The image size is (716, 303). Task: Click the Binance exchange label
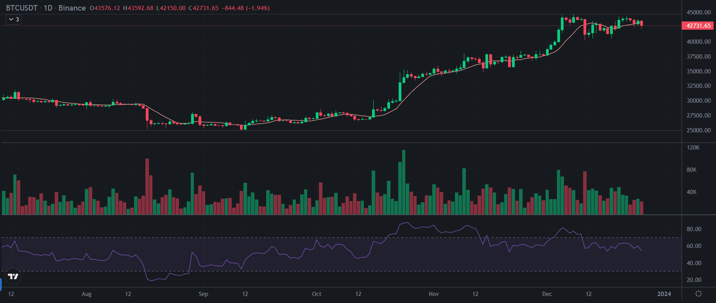coord(72,8)
